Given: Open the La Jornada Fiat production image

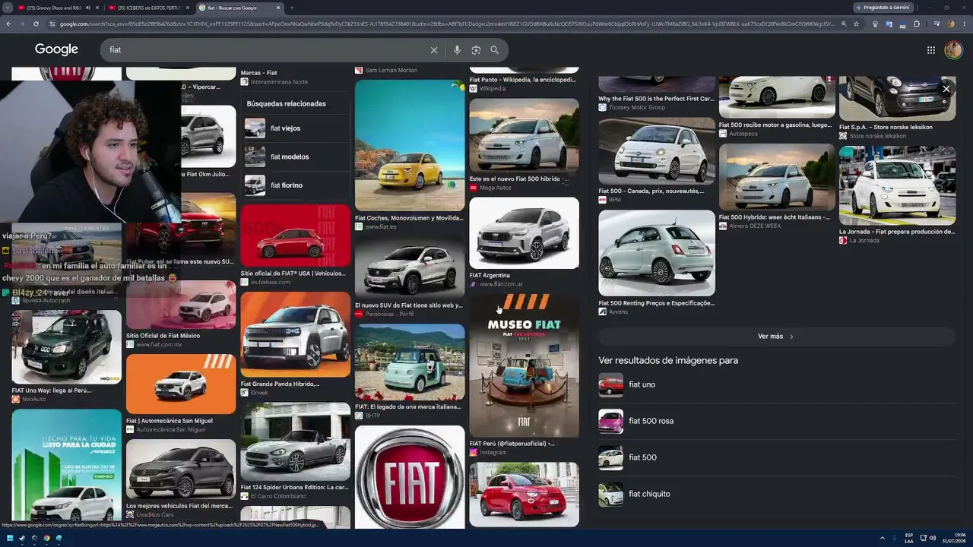Looking at the screenshot, I should coord(897,185).
